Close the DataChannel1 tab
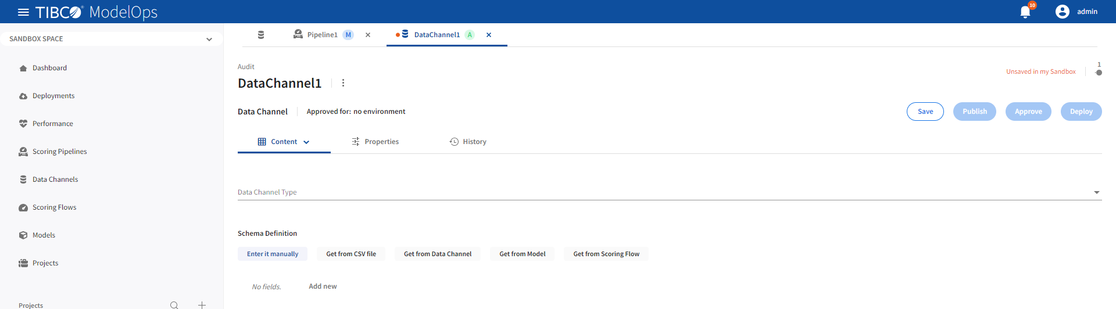 click(489, 35)
